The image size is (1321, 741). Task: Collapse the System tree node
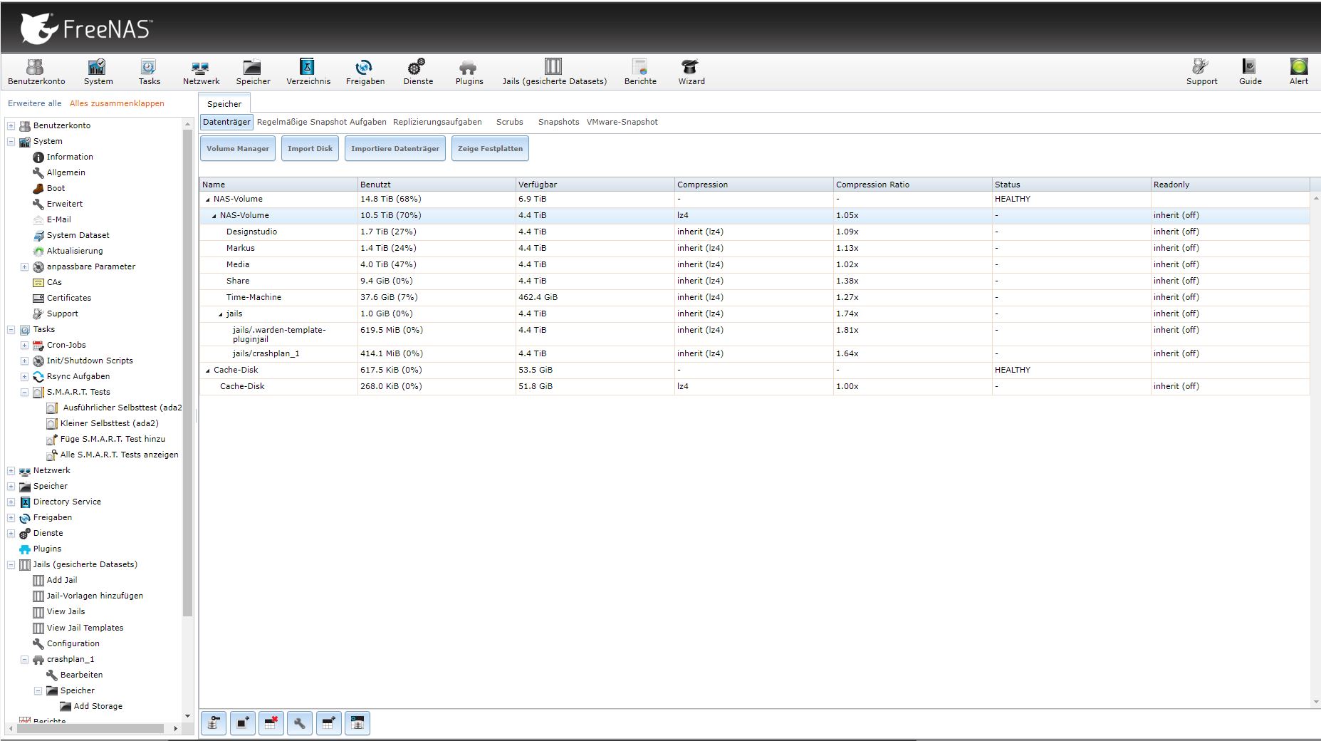tap(11, 141)
